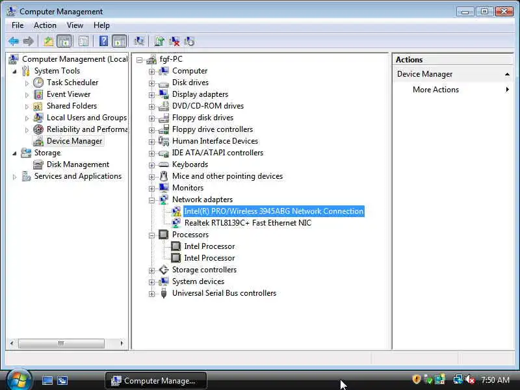Click Computer Management taskbar button

coord(156,381)
